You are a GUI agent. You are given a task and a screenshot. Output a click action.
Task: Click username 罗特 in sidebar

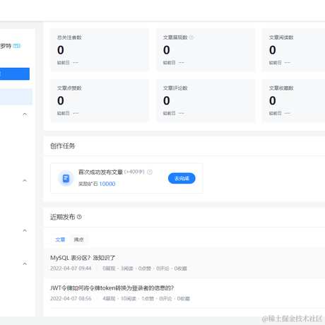pos(6,46)
